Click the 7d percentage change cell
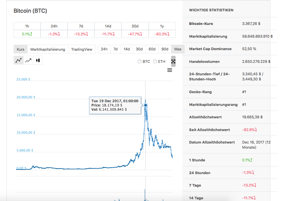292x201 pixels. pyautogui.click(x=81, y=34)
